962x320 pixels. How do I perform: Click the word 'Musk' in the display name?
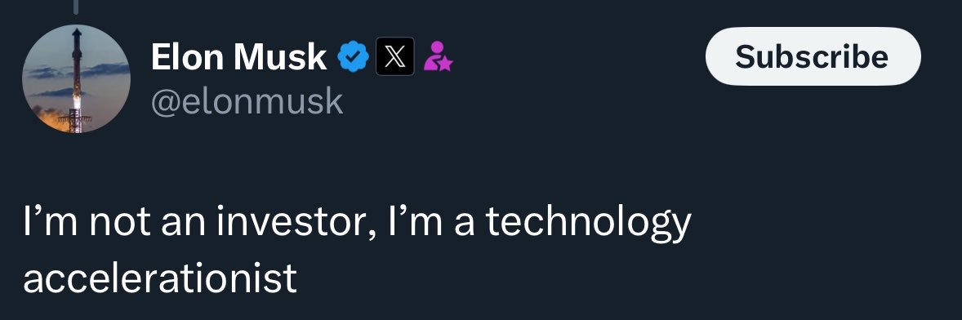280,58
